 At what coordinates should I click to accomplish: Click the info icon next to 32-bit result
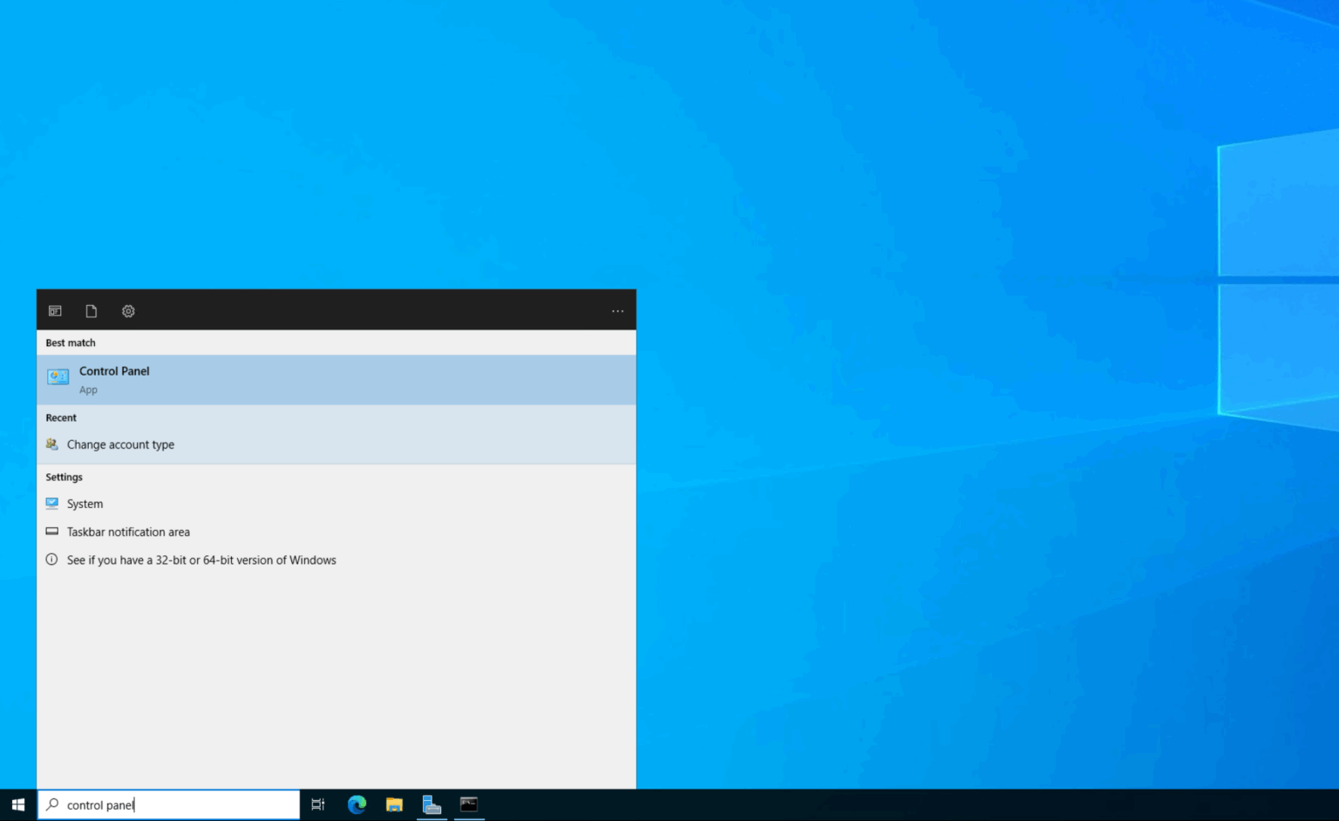point(51,560)
